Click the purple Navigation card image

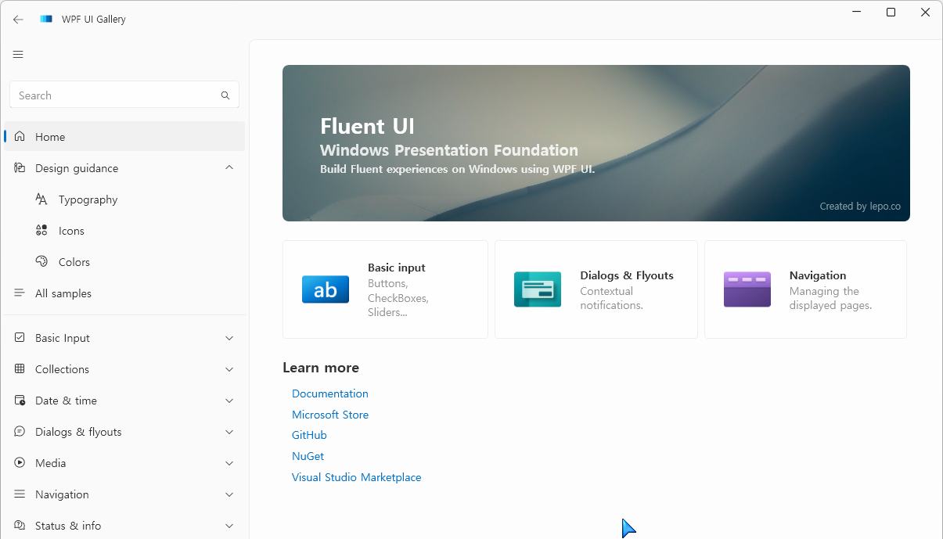pos(747,289)
